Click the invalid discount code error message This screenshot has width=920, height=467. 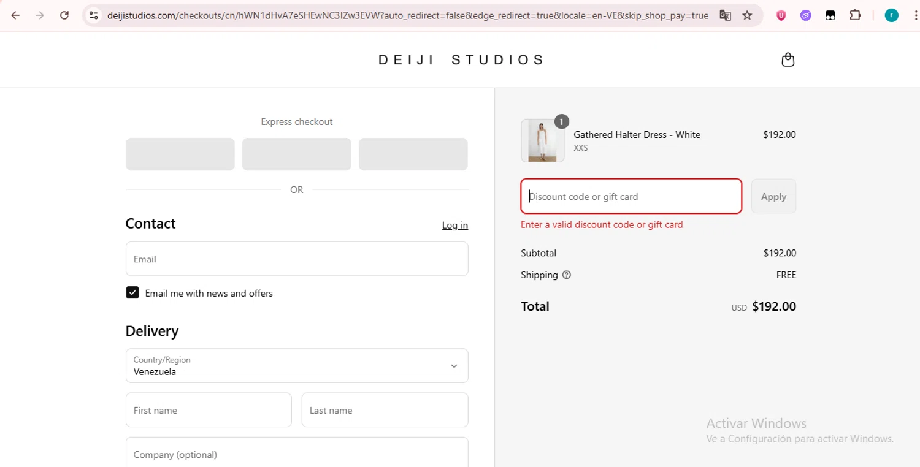(602, 224)
